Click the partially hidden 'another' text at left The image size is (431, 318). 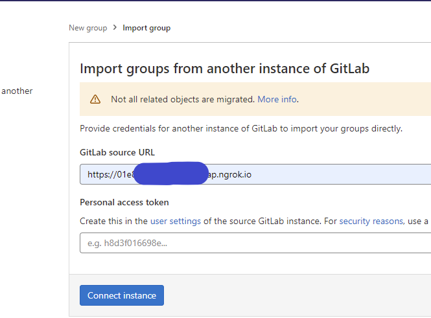coord(17,91)
